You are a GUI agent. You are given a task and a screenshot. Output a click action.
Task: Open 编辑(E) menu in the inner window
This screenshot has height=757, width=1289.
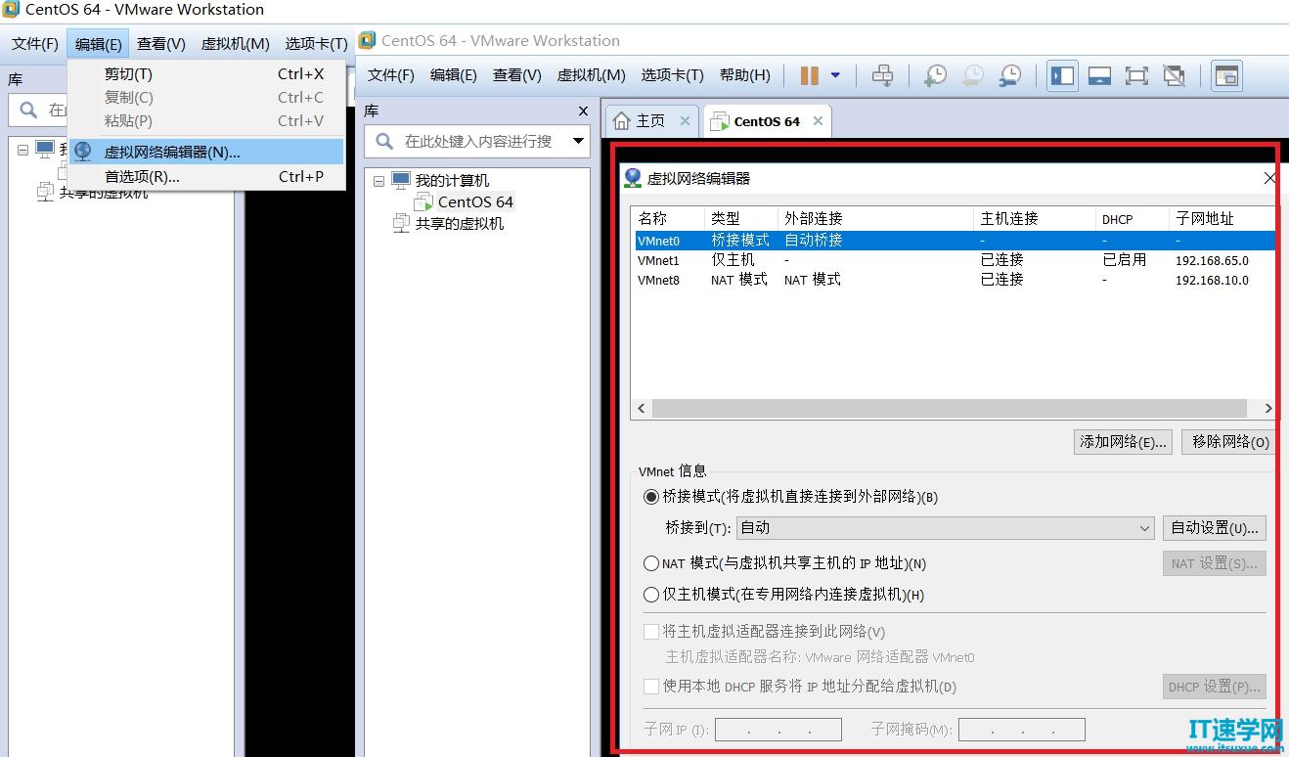pos(454,75)
